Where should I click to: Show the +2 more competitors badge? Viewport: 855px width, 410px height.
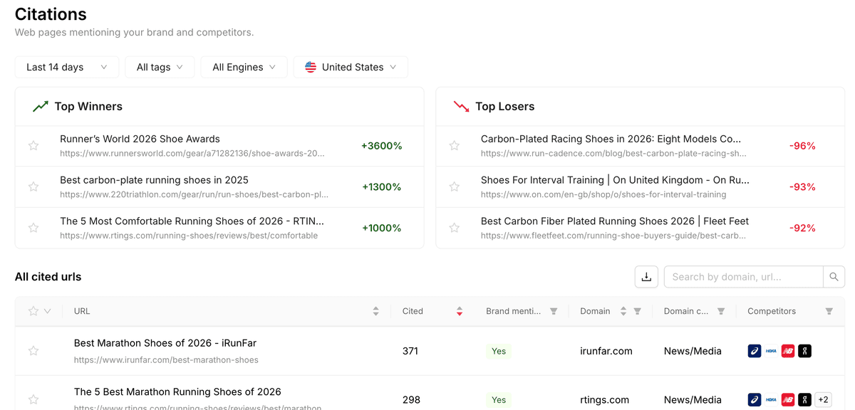click(823, 399)
